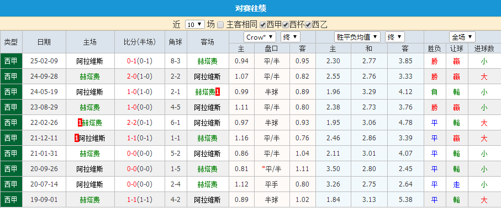Image resolution: width=501 pixels, height=208 pixels.
Task: Click home win average 2.30 in 25-02-09 row
Action: (333, 61)
